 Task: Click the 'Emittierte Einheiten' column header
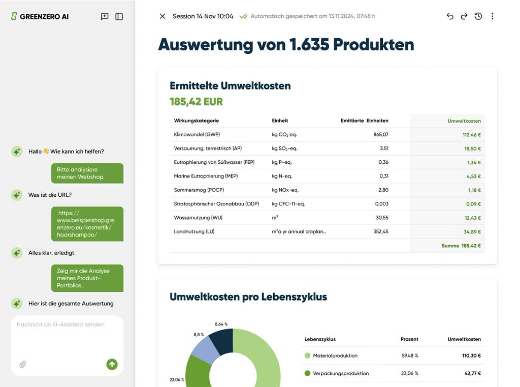click(x=365, y=121)
